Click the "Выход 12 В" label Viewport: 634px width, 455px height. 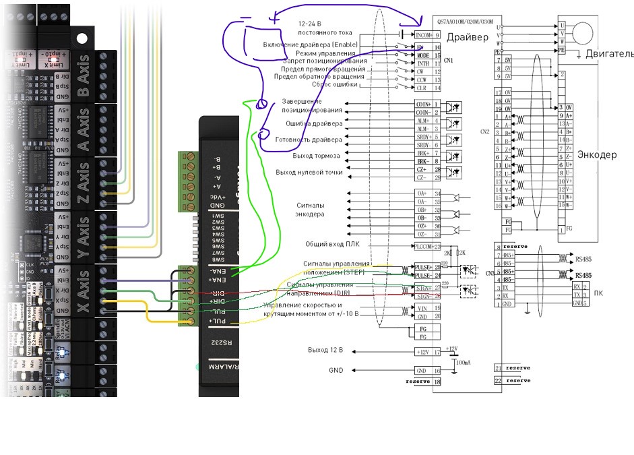coord(325,350)
